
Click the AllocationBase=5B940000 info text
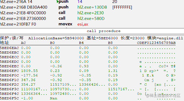pos(56,38)
